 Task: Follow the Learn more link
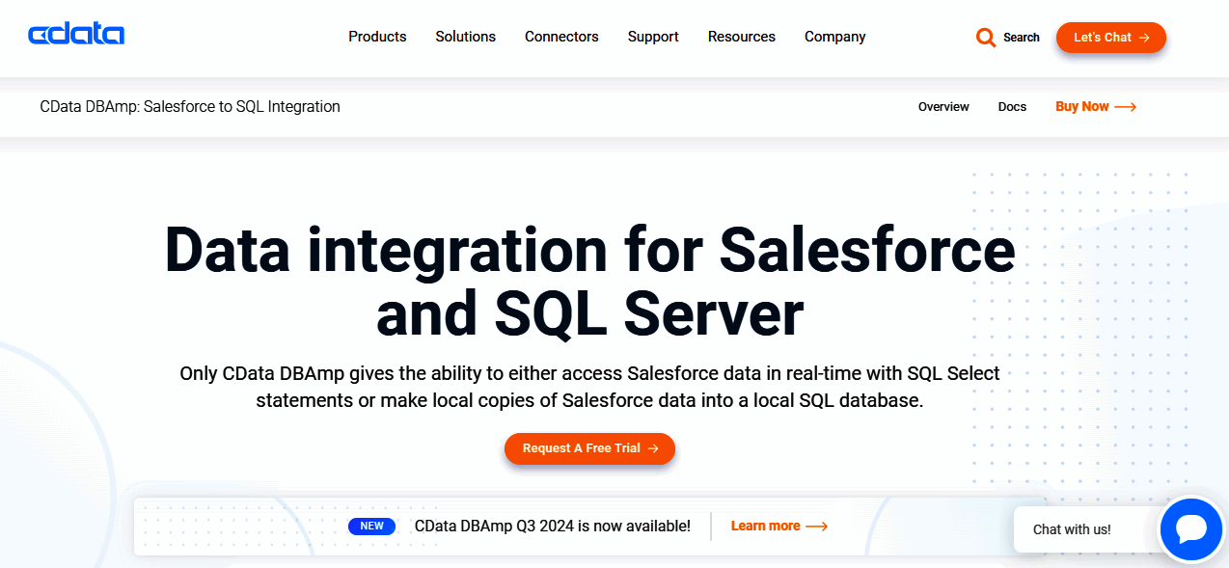click(778, 526)
